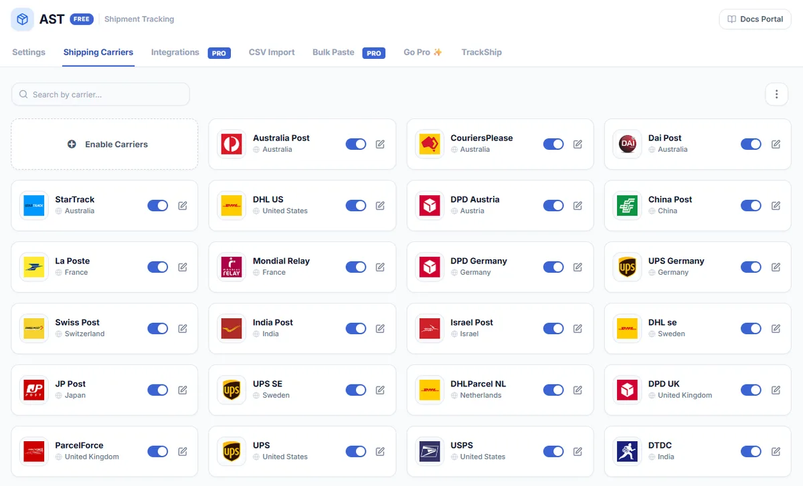Click the edit icon for USPS

coord(577,451)
